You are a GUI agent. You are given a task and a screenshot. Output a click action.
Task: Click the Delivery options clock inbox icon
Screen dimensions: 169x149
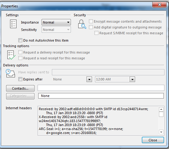pos(10,73)
